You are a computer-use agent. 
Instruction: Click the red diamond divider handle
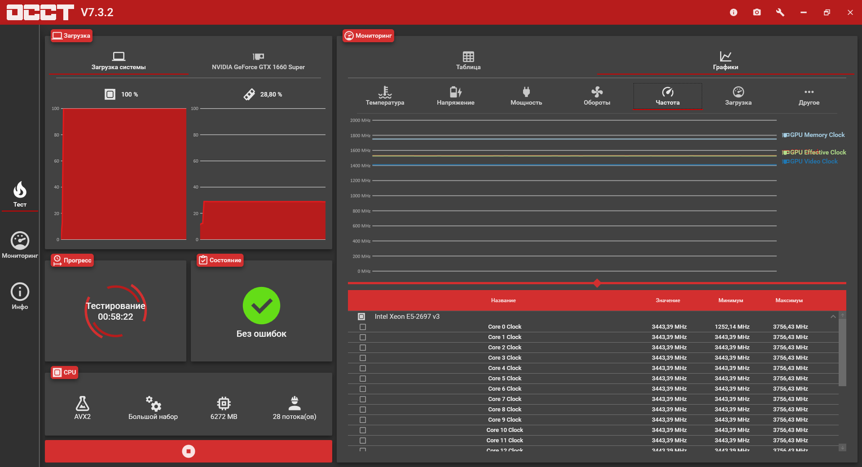click(597, 283)
